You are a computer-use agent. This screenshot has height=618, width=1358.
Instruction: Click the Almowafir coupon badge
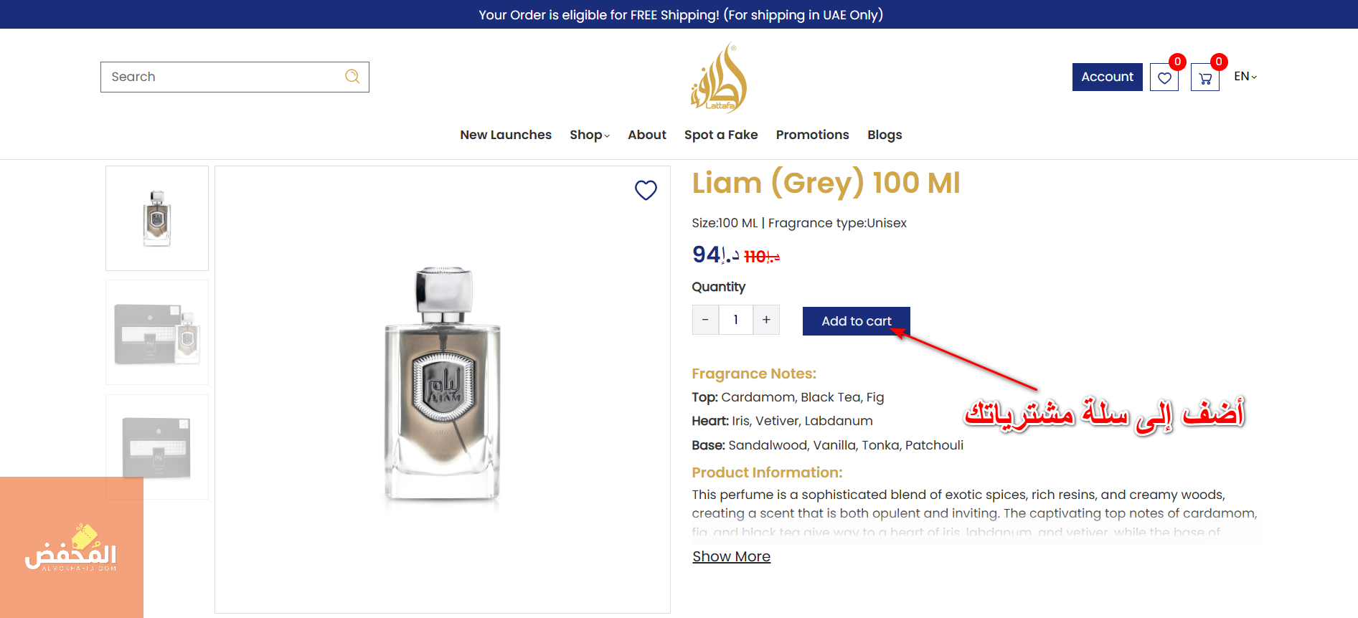click(x=71, y=548)
